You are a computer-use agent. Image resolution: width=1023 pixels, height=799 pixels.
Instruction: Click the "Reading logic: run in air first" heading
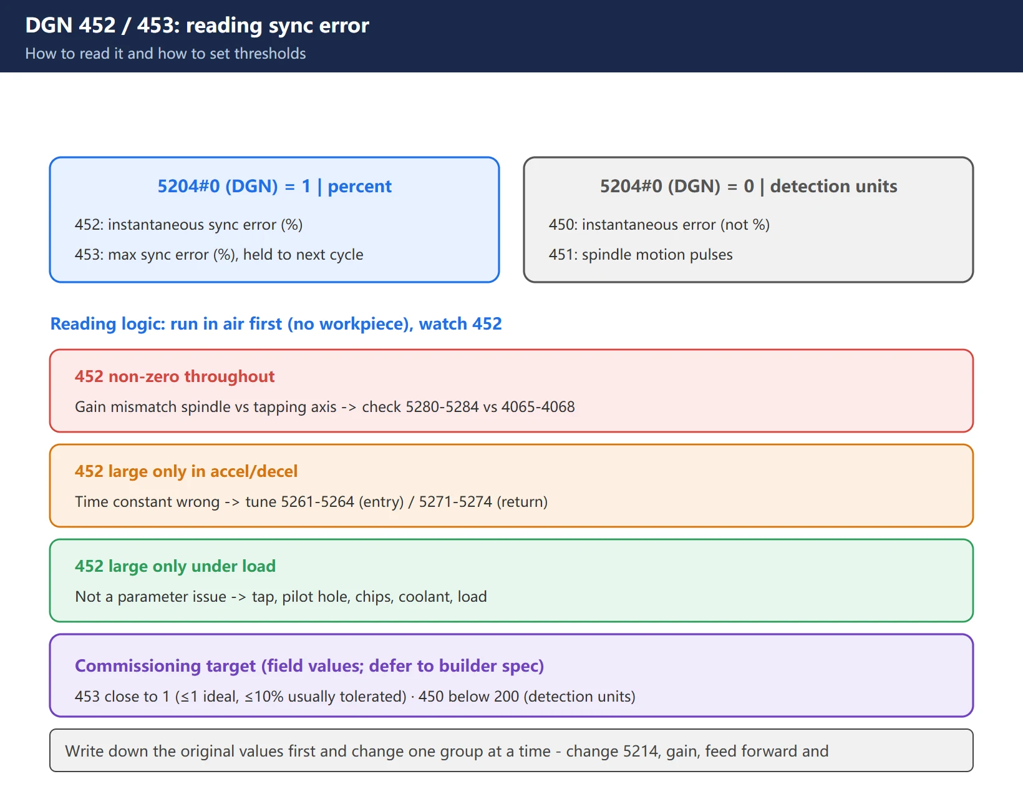[276, 324]
